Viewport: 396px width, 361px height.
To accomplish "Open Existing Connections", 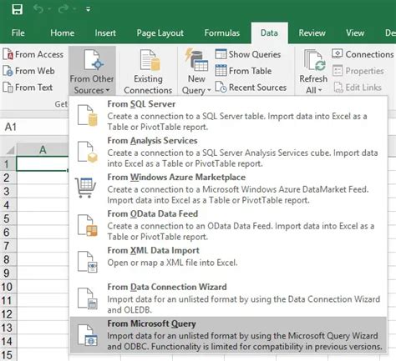I will pos(148,72).
